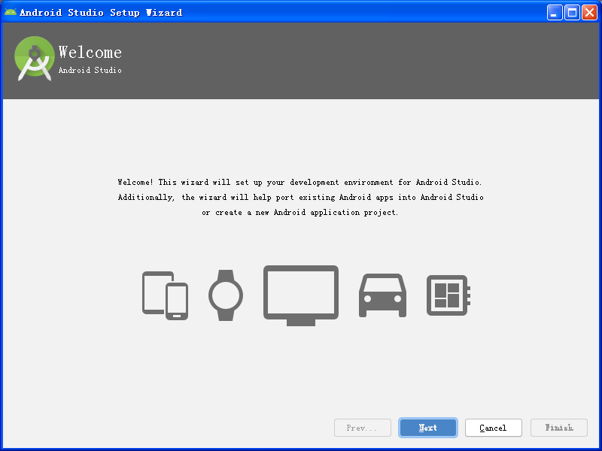Click the Next button
This screenshot has width=602, height=451.
point(427,428)
